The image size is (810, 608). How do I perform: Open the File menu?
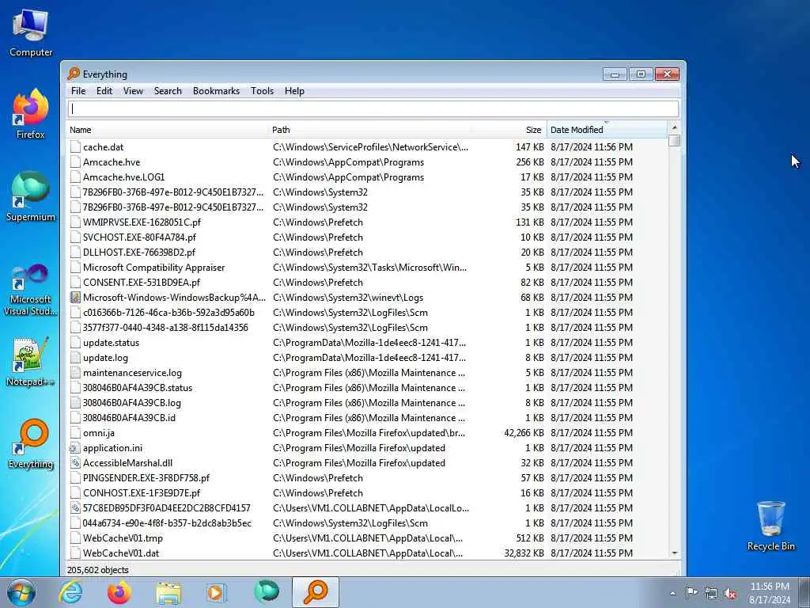coord(78,91)
